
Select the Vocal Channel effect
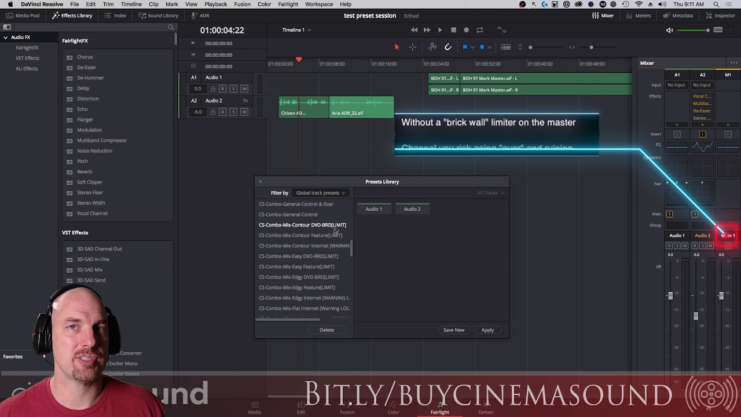tap(92, 213)
